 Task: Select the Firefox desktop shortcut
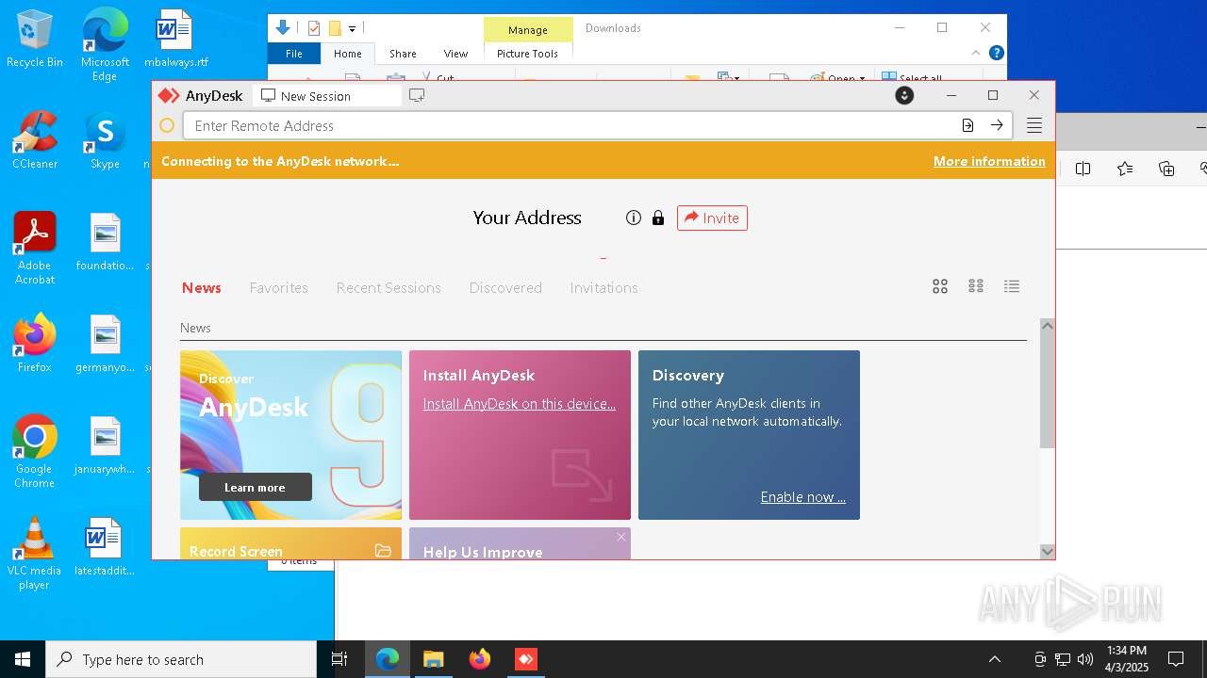[35, 344]
